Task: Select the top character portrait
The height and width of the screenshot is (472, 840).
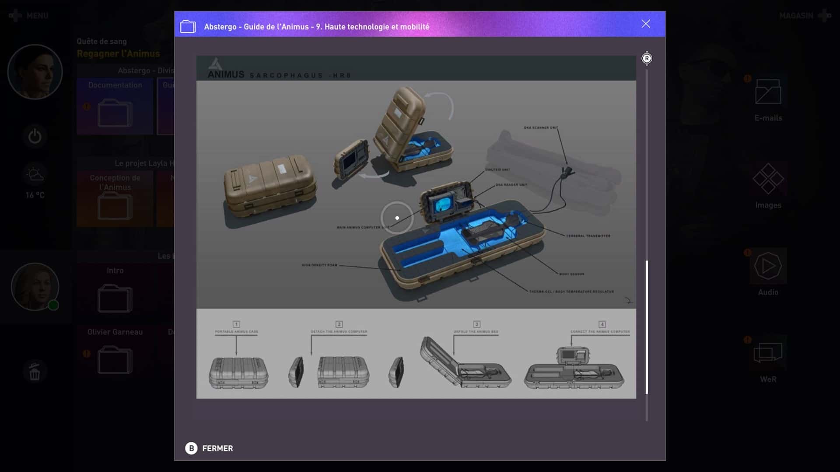Action: tap(35, 72)
